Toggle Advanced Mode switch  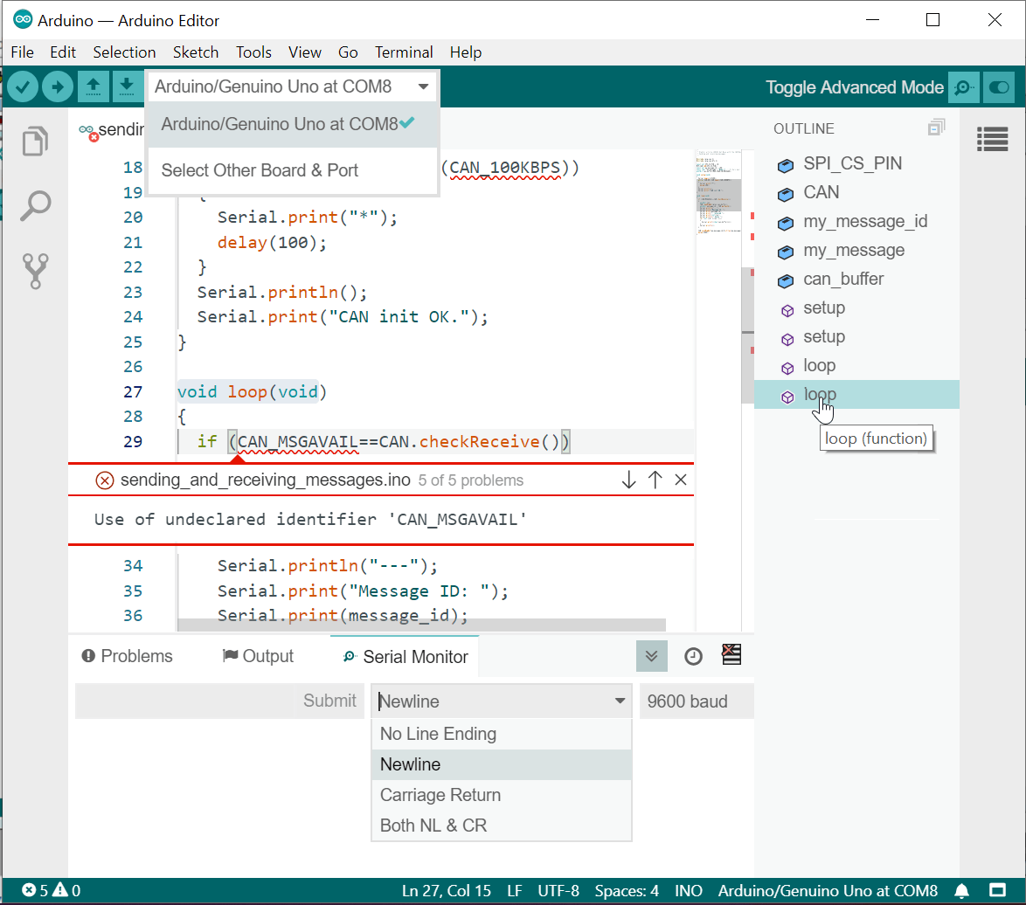[x=998, y=87]
